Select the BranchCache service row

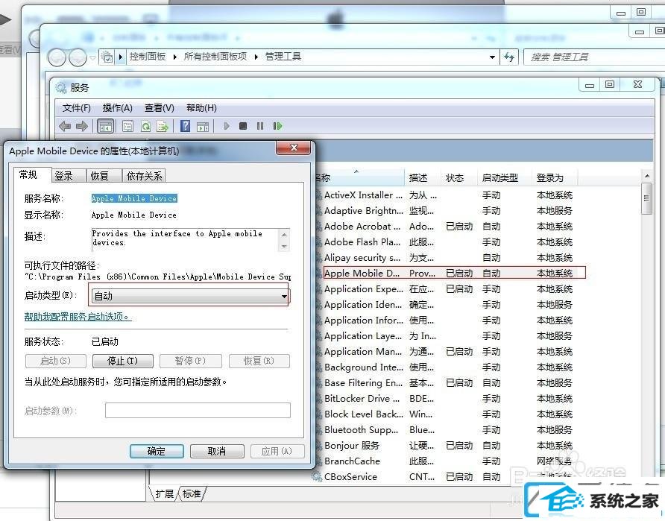pyautogui.click(x=445, y=461)
